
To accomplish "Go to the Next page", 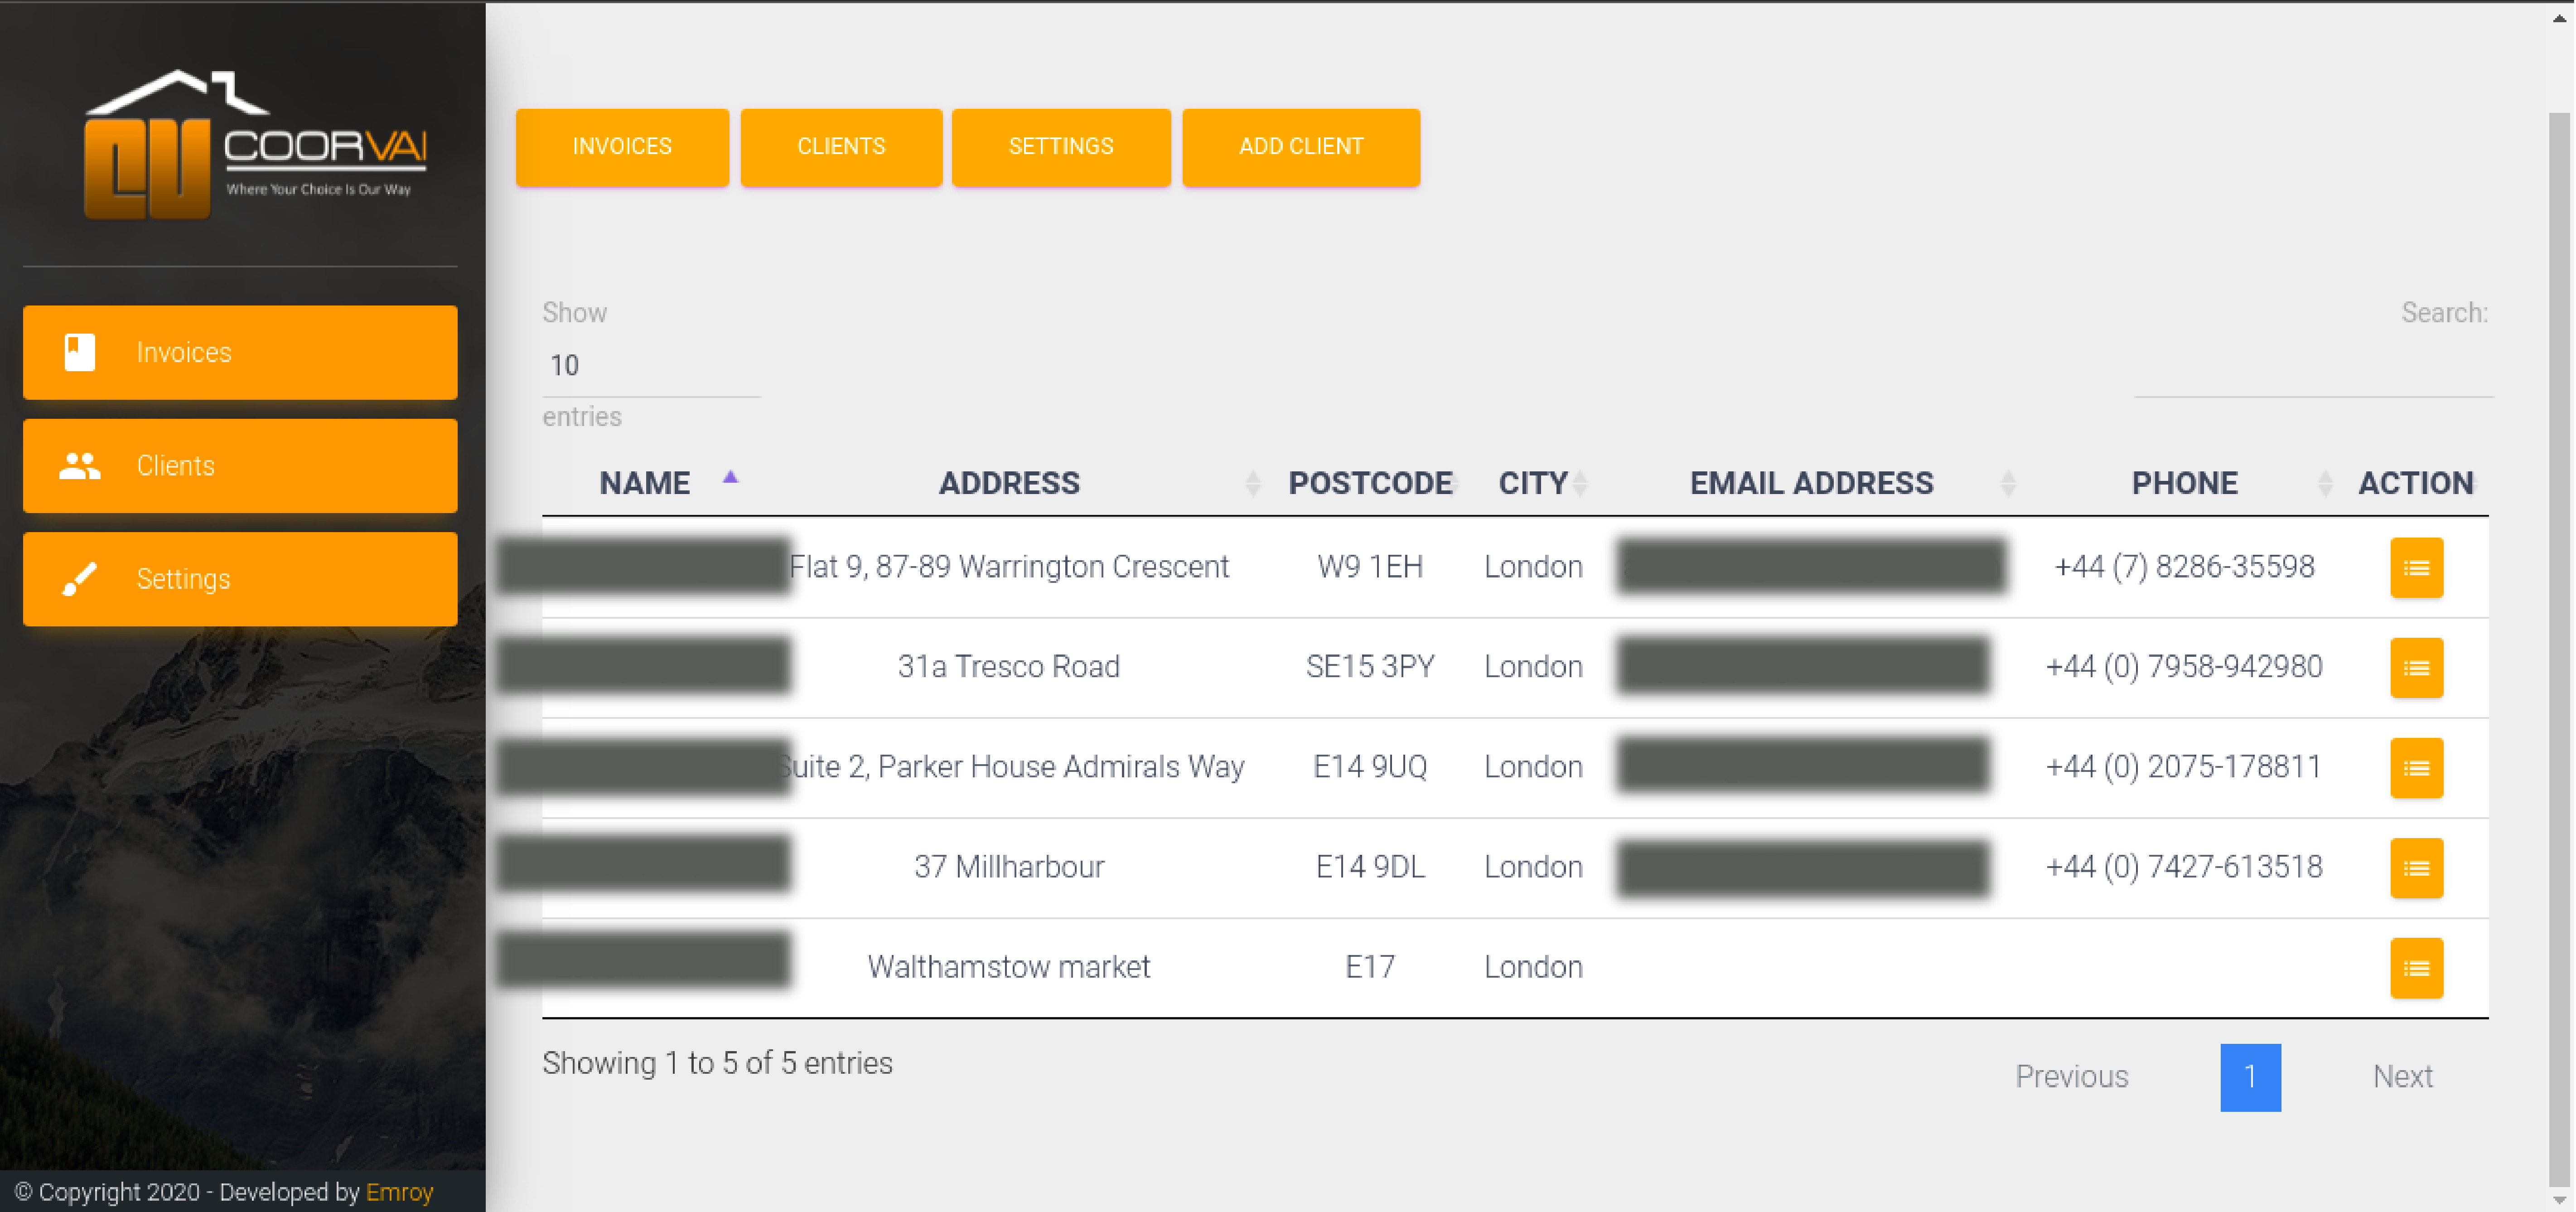I will coord(2402,1077).
